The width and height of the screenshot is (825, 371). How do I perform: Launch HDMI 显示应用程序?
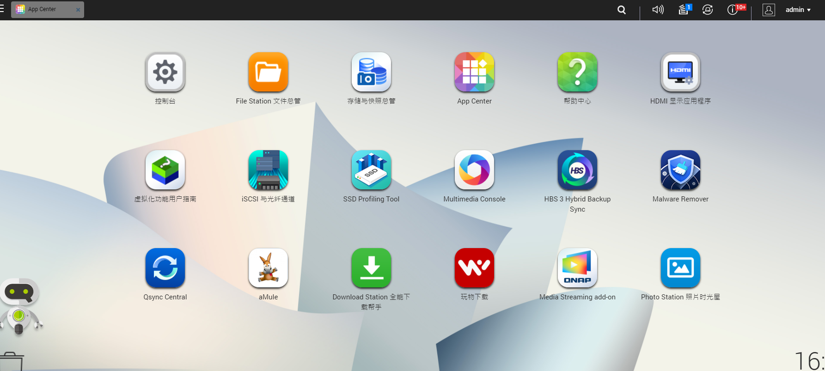click(x=680, y=72)
